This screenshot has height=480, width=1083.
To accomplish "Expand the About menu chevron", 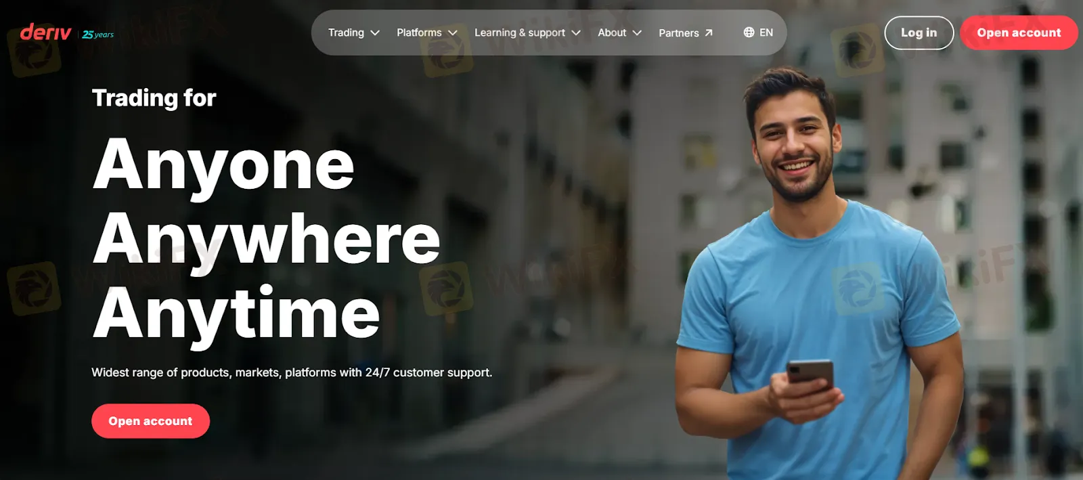I will click(637, 32).
